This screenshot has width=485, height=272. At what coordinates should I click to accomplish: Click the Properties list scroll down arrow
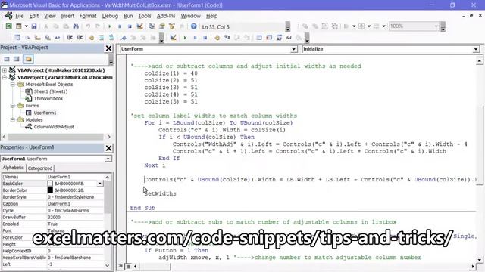[x=108, y=265]
